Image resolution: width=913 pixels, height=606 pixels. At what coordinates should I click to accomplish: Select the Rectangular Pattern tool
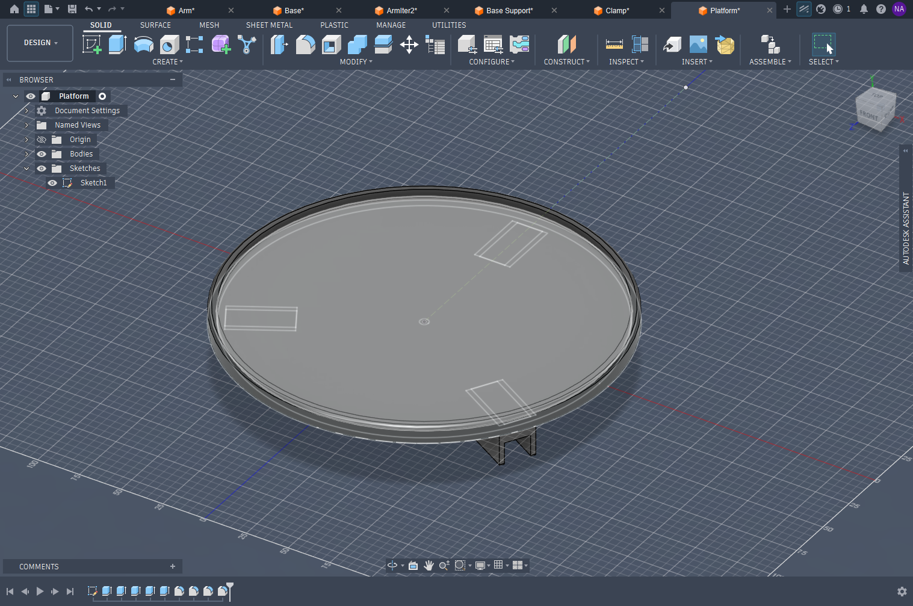pos(194,45)
